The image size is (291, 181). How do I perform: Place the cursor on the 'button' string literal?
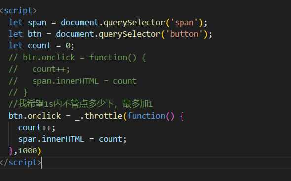184,34
